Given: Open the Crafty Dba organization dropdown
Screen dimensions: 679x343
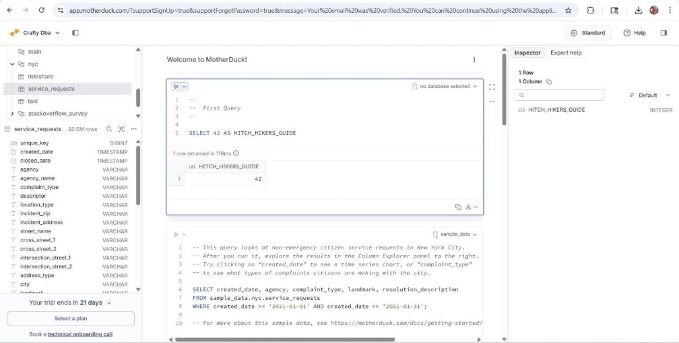Looking at the screenshot, I should (x=34, y=33).
